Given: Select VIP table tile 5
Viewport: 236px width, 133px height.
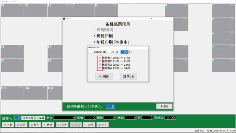Looking at the screenshot, I should (223, 65).
